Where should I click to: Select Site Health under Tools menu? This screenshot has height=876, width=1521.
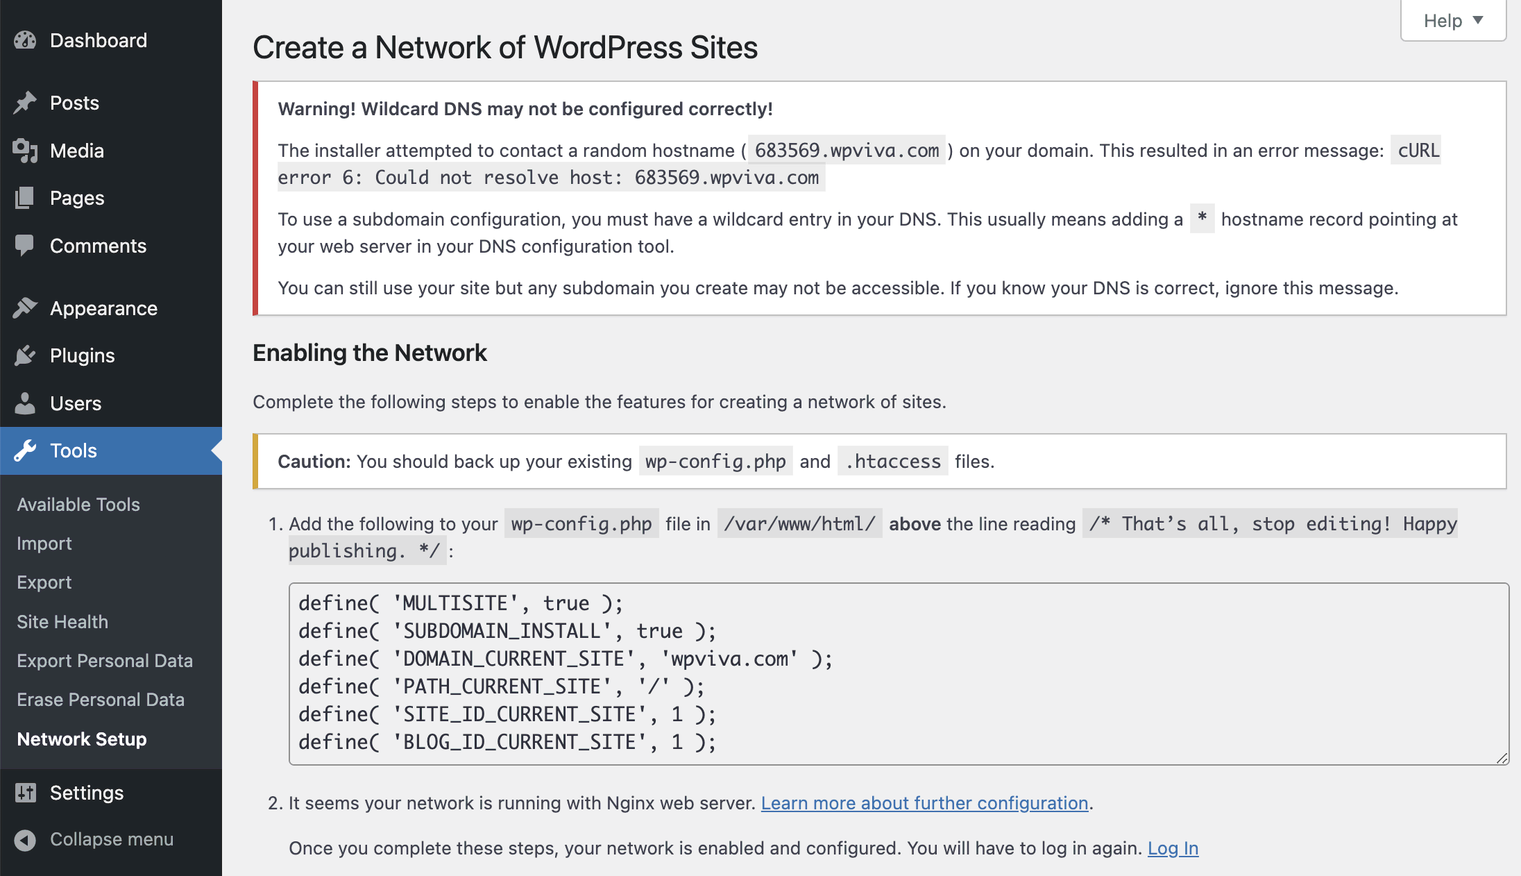(x=60, y=621)
